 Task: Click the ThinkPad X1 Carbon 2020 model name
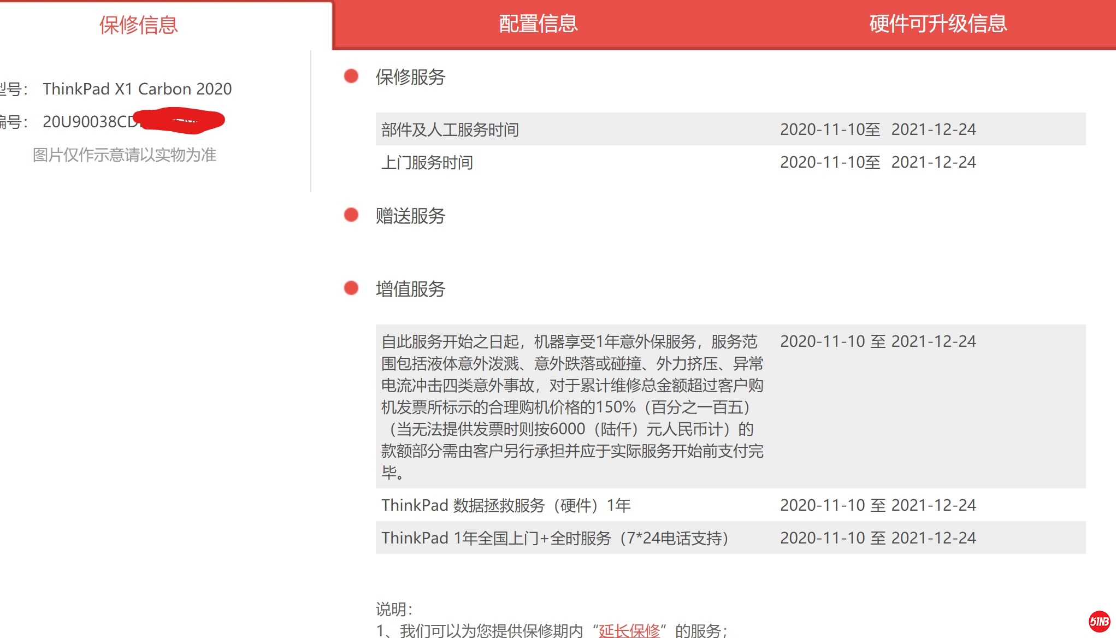pos(137,89)
